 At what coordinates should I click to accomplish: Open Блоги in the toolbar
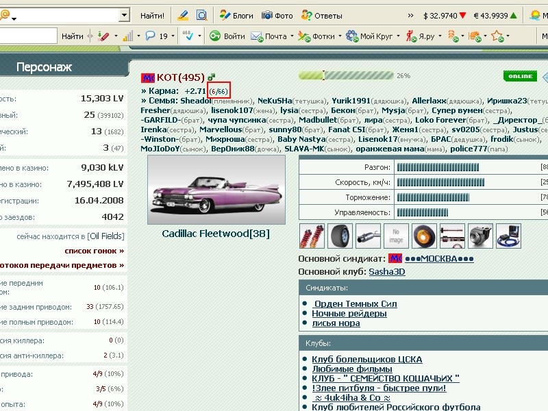pos(236,16)
